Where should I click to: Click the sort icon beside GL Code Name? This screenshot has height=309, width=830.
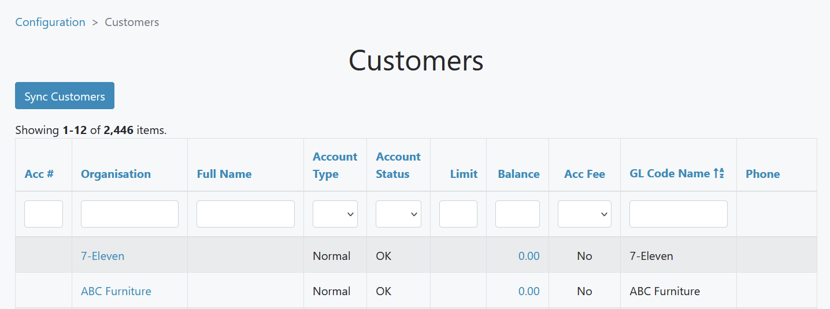point(718,173)
